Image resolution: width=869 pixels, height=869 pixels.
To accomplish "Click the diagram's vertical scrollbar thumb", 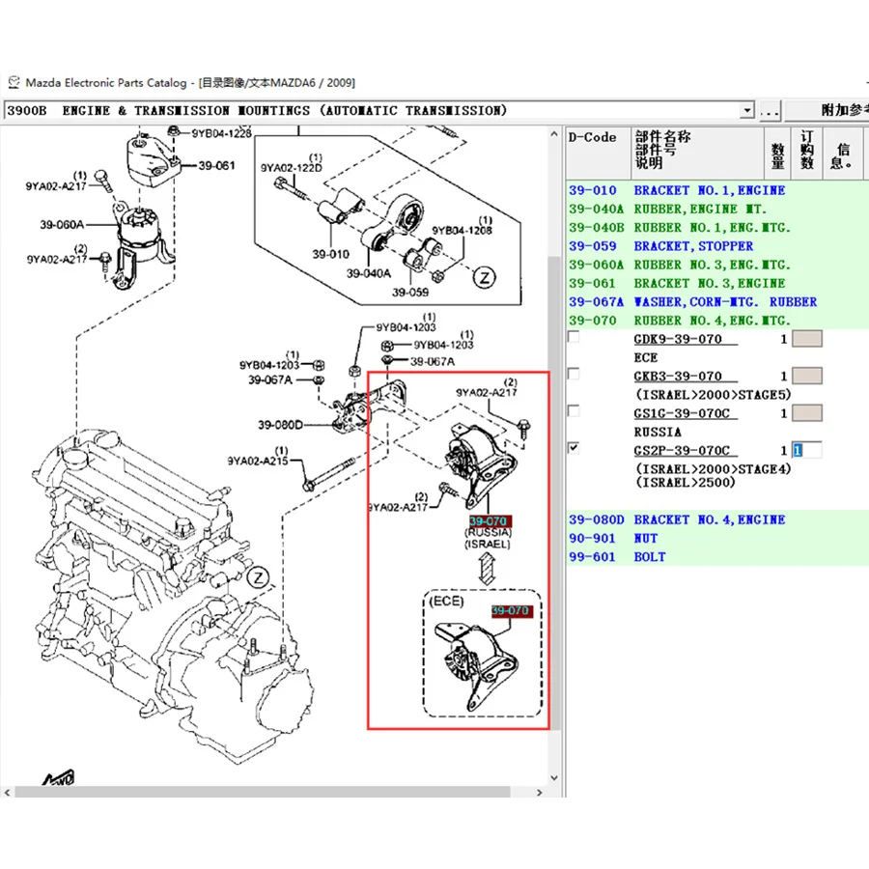I will (x=554, y=493).
